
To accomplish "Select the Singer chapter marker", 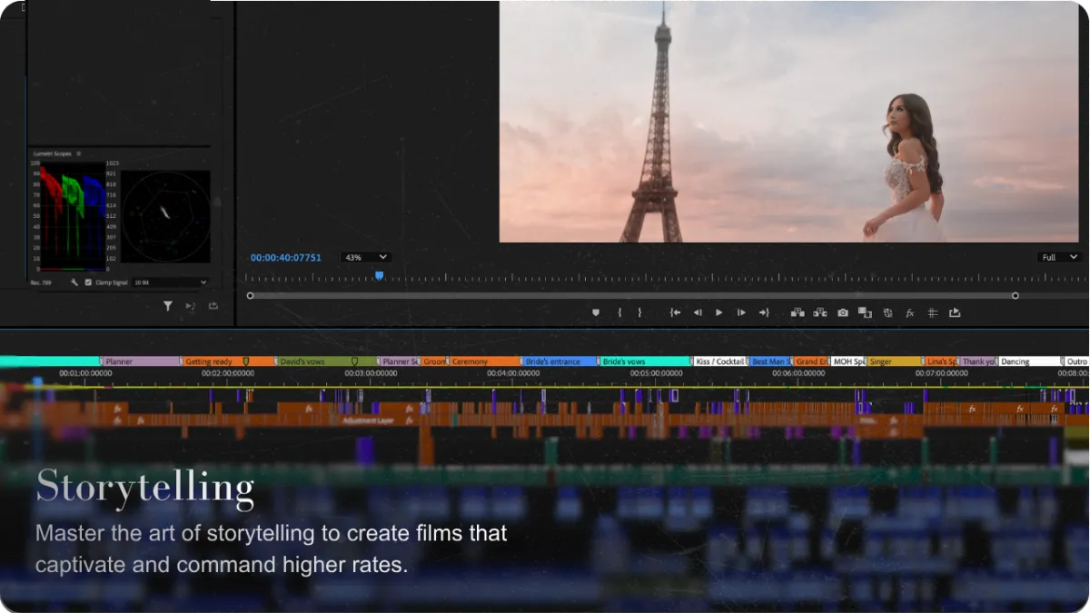I will click(x=894, y=361).
